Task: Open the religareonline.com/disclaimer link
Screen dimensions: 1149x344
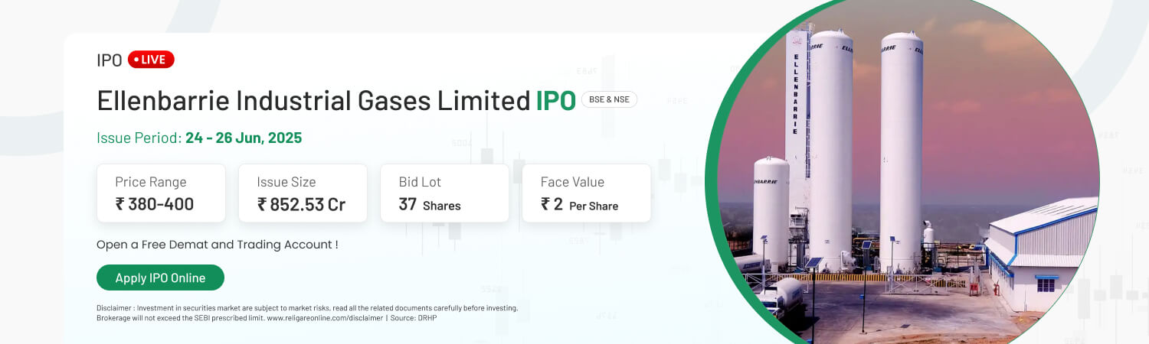Action: (325, 317)
